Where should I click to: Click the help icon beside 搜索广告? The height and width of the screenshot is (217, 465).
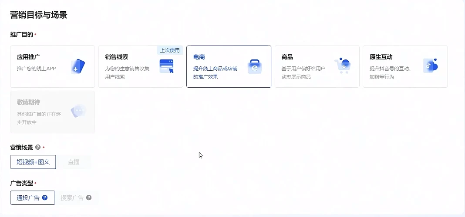coord(89,198)
